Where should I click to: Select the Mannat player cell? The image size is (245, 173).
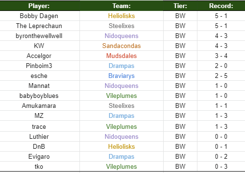click(40, 86)
